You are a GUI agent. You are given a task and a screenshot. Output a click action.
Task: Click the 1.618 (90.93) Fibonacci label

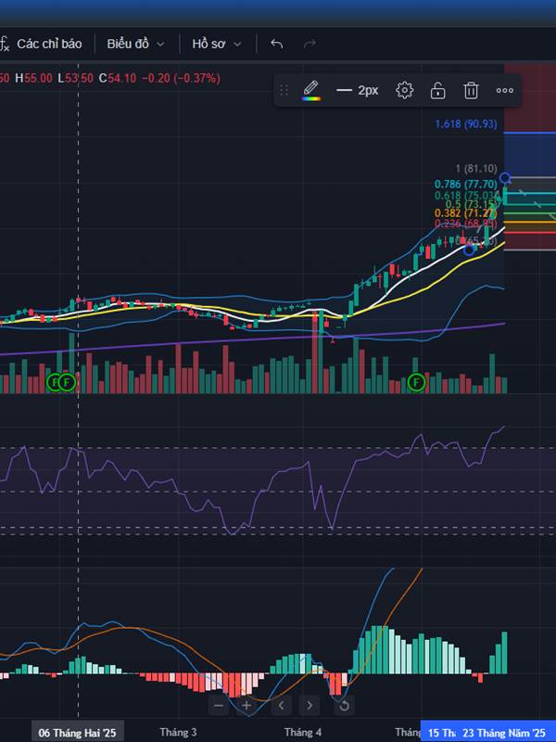[x=466, y=124]
